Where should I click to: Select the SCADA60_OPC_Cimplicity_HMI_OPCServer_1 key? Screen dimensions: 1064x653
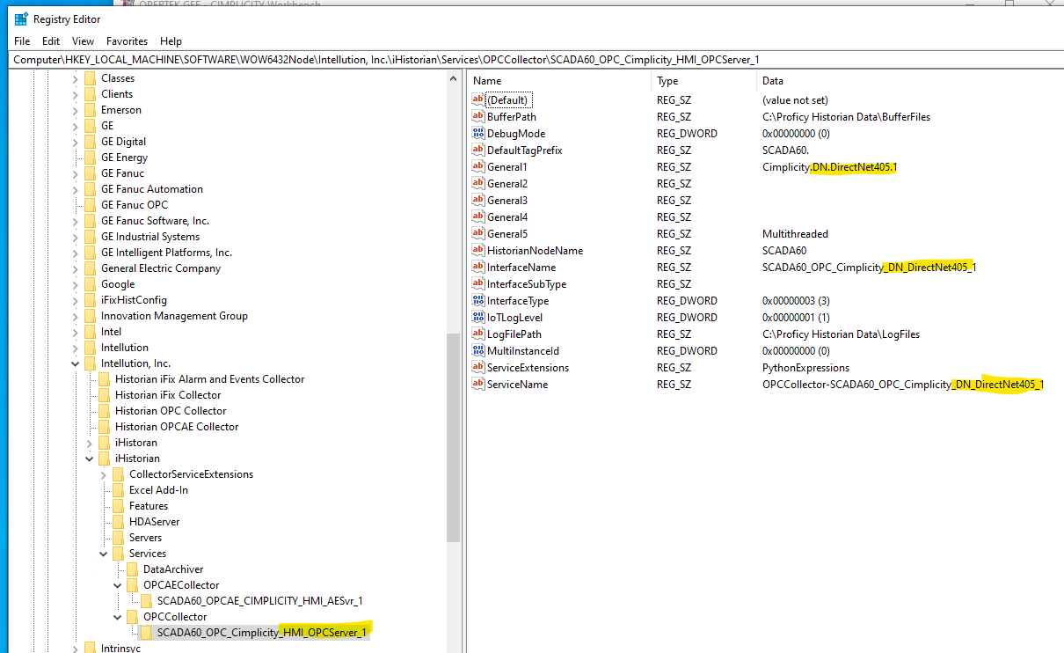(261, 633)
